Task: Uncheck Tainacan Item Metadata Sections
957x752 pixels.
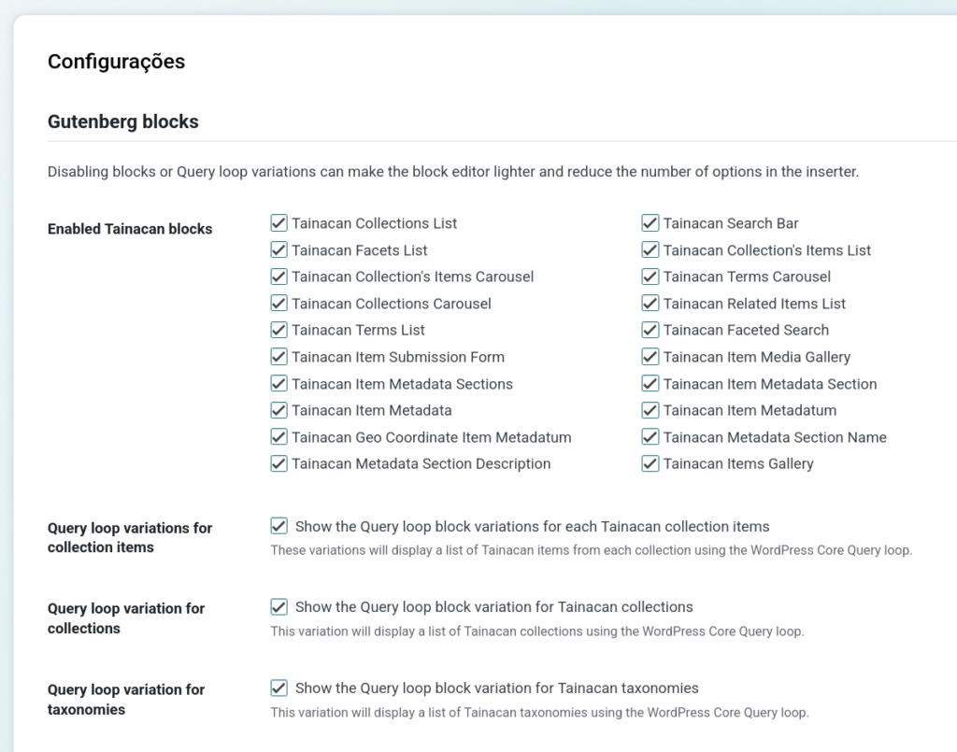Action: coord(279,384)
